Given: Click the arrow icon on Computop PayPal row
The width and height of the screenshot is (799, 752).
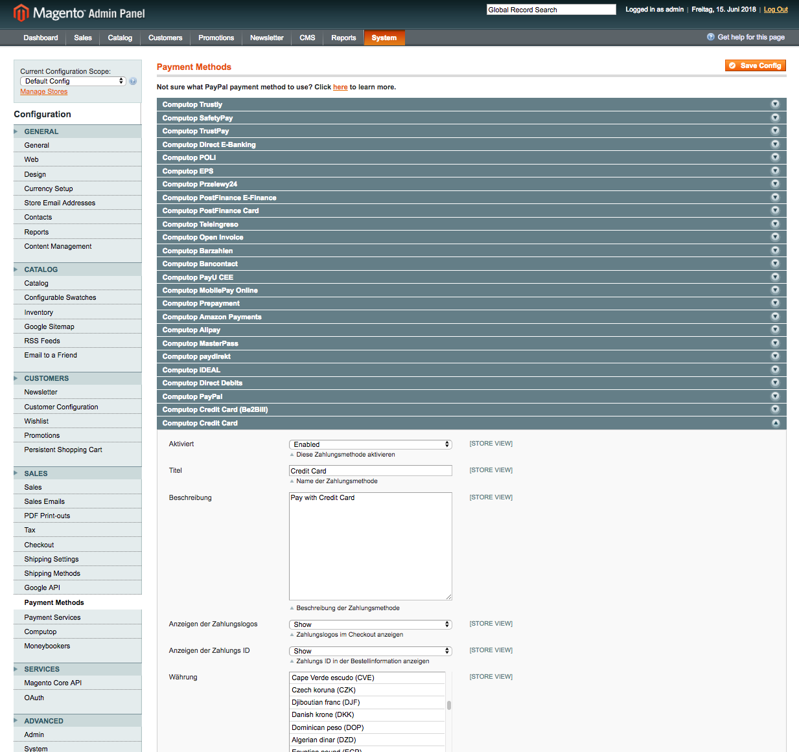Looking at the screenshot, I should 774,396.
